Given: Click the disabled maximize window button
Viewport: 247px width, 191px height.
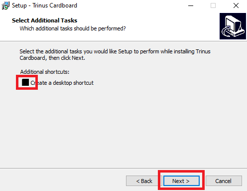Looking at the screenshot, I should pos(213,5).
